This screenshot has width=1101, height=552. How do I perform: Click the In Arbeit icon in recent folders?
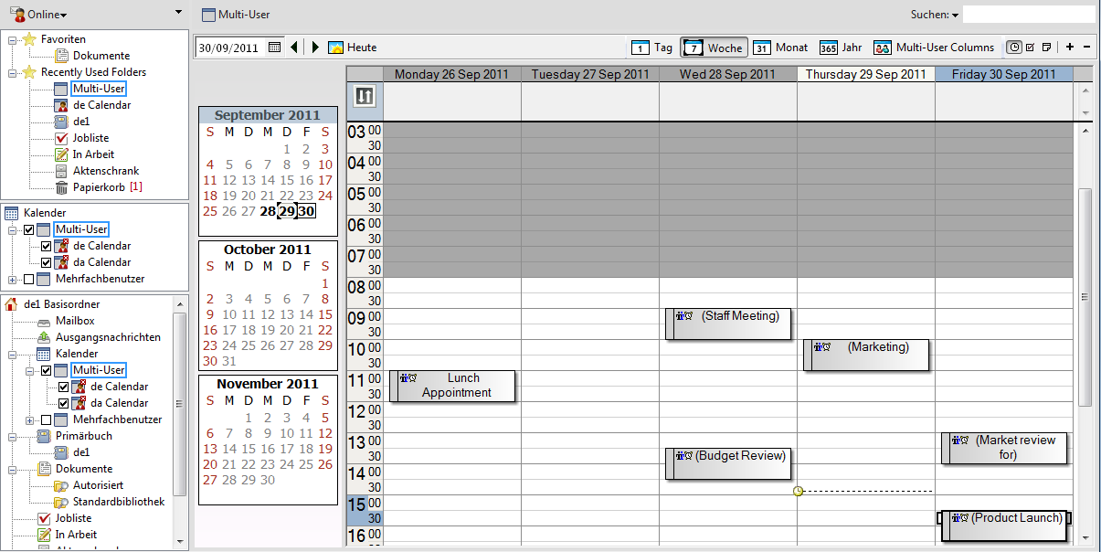[x=61, y=154]
